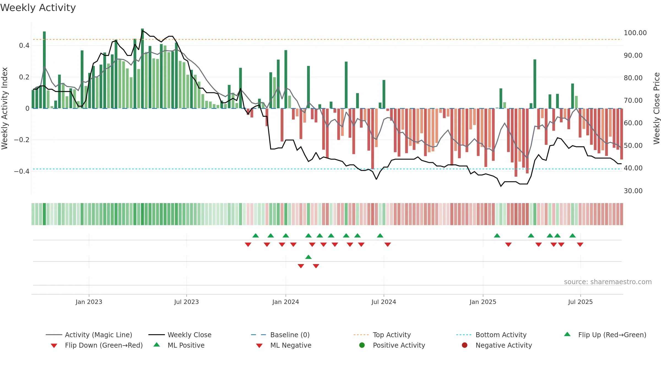Click the ML Positive green triangle legend icon
Image resolution: width=661 pixels, height=371 pixels.
click(x=157, y=345)
